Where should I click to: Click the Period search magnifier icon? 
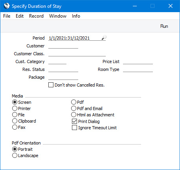click(x=104, y=38)
